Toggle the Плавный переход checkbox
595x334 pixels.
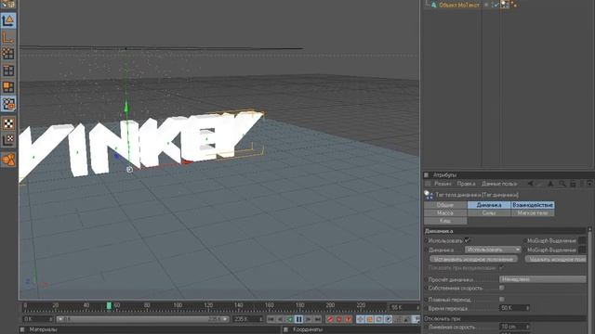502,299
